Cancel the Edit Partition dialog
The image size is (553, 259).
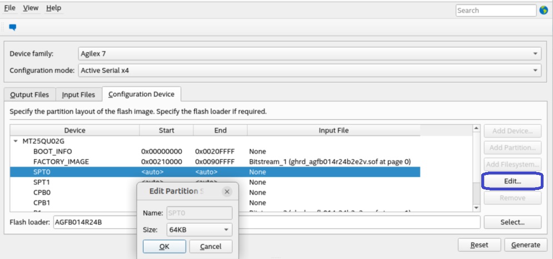click(210, 246)
